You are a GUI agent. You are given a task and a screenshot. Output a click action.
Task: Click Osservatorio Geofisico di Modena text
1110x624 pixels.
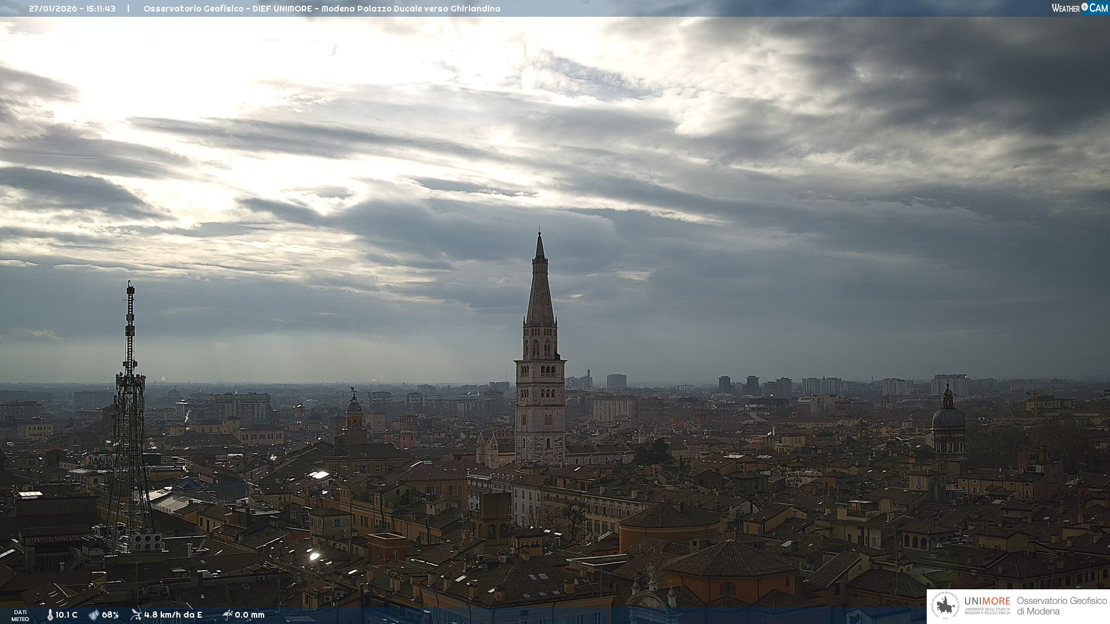click(x=1061, y=606)
